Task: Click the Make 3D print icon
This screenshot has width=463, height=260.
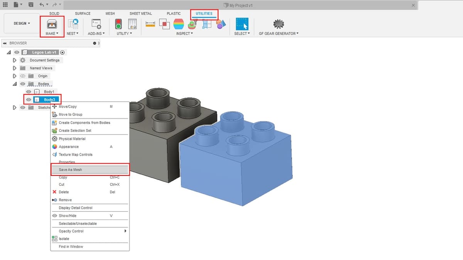Action: 52,24
